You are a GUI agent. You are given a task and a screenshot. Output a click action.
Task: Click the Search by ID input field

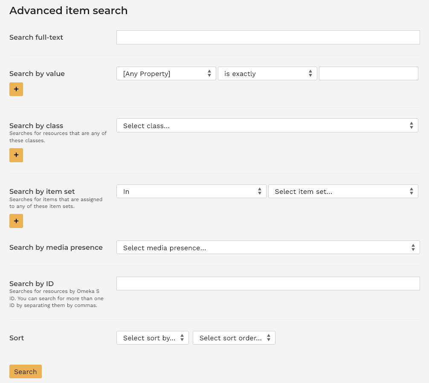(268, 283)
